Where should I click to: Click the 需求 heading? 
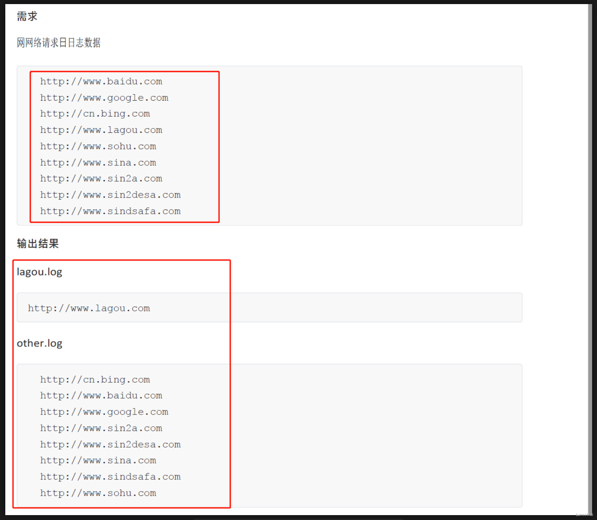(x=27, y=16)
